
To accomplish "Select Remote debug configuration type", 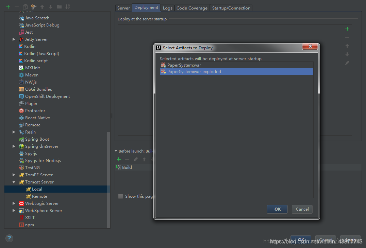I will (x=30, y=125).
